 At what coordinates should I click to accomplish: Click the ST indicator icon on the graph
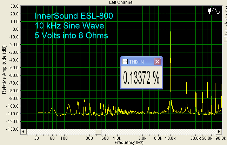click(209, 11)
